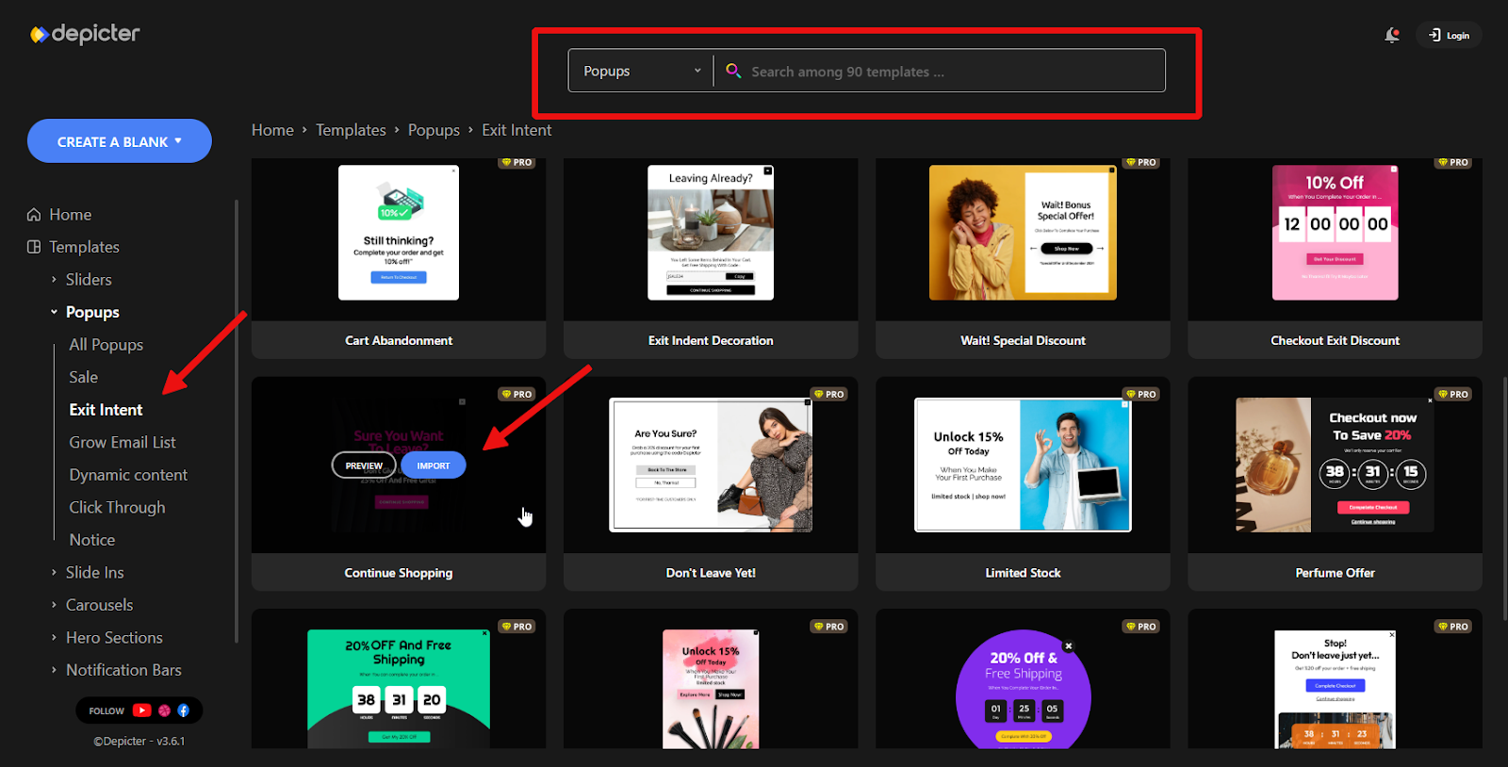Viewport: 1508px width, 767px height.
Task: Open Depicter Facebook icon
Action: (183, 710)
